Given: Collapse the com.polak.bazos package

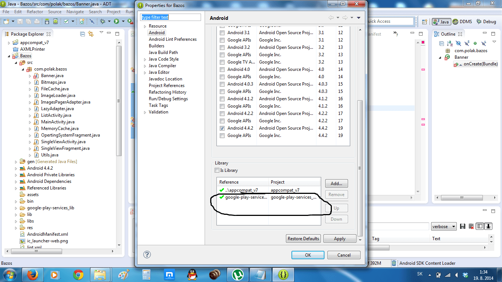Looking at the screenshot, I should click(23, 69).
